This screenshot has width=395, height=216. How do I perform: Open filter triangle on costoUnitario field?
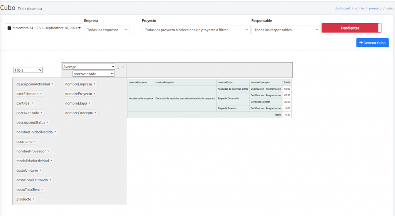coord(41,171)
